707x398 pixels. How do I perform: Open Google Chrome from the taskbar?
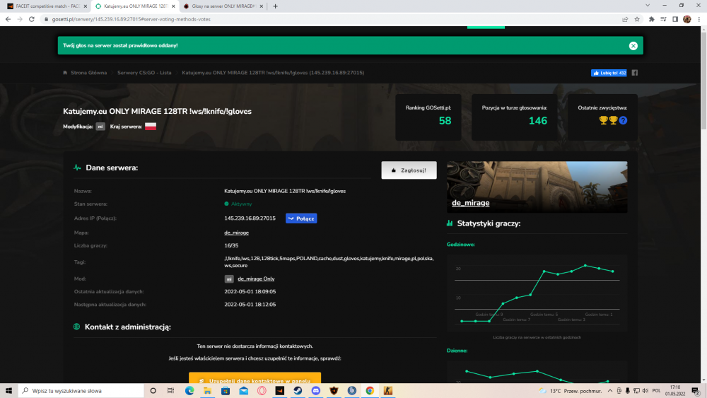coord(370,391)
